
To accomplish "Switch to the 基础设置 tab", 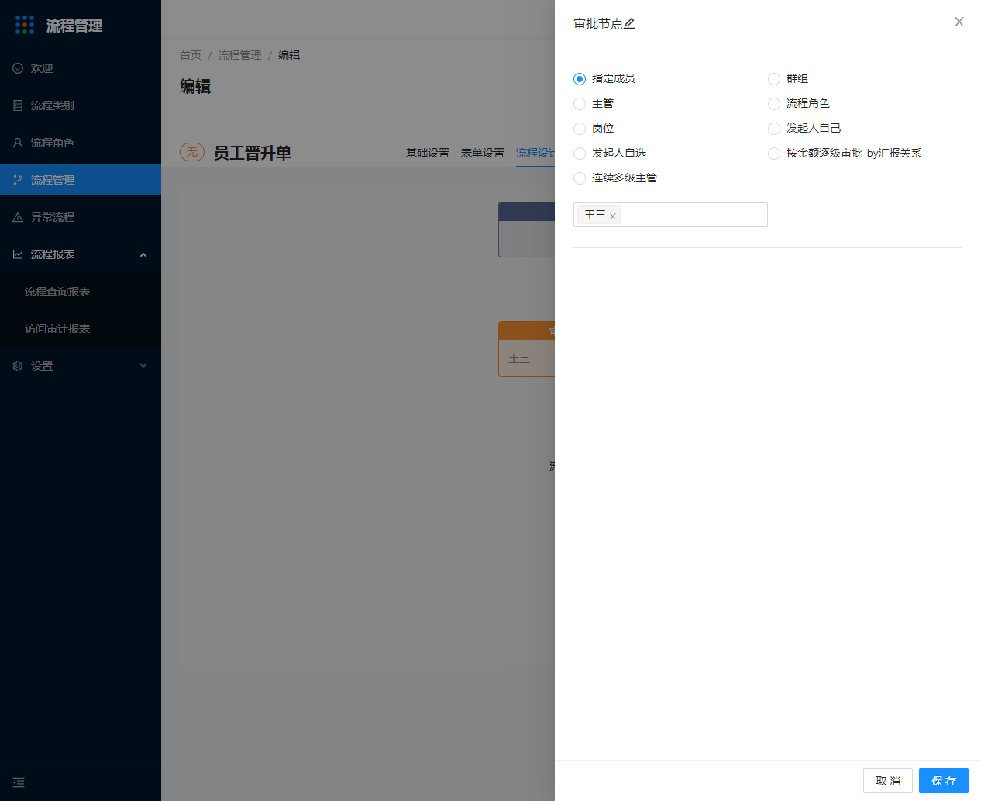I will (428, 153).
